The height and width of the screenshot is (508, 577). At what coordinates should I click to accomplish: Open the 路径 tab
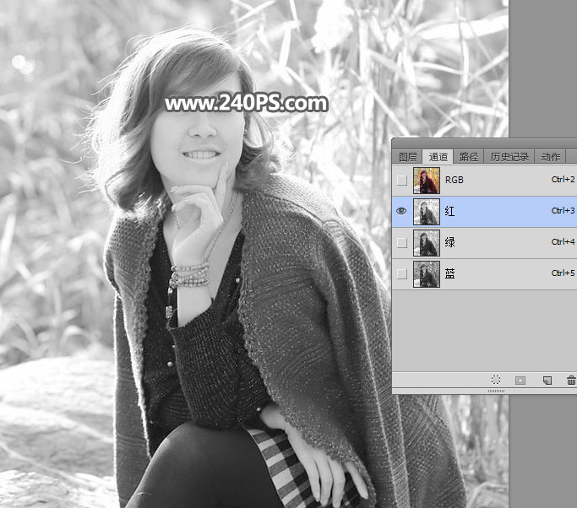pyautogui.click(x=469, y=157)
